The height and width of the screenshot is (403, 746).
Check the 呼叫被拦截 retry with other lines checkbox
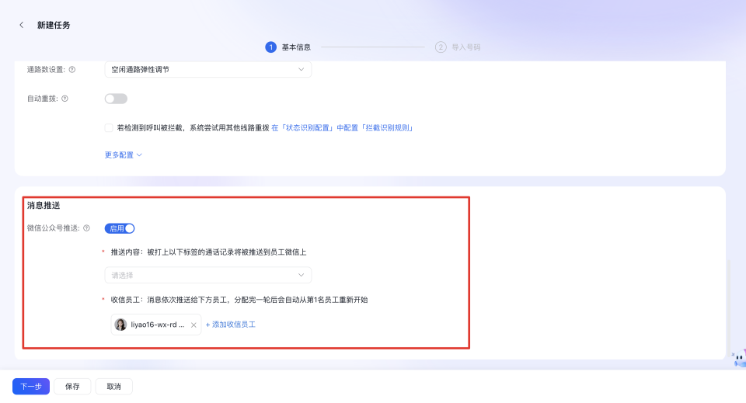(109, 127)
